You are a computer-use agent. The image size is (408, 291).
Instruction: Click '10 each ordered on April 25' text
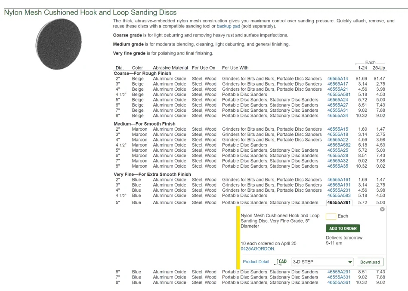click(268, 243)
